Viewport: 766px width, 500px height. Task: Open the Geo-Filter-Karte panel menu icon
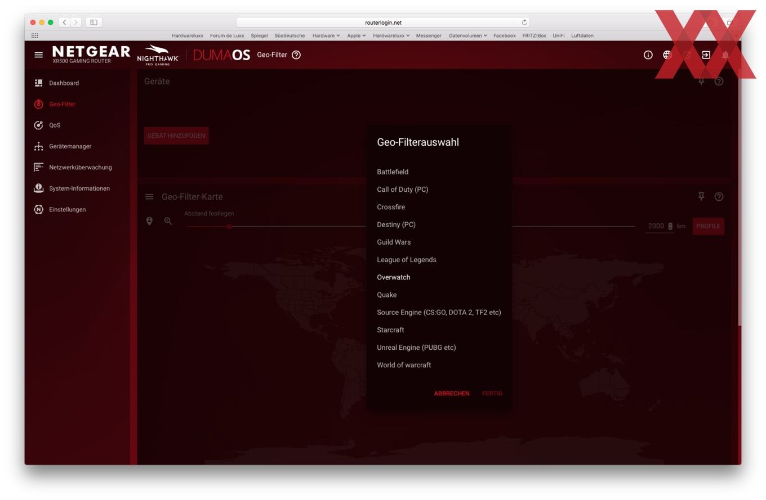[x=149, y=197]
